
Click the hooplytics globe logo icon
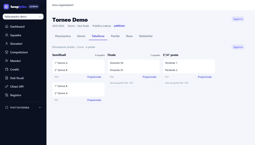pos(6,7)
